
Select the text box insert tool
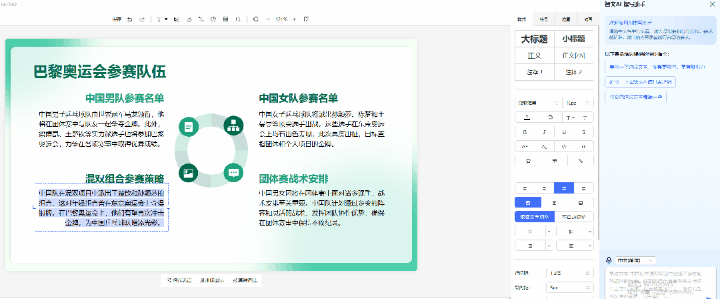pyautogui.click(x=159, y=19)
